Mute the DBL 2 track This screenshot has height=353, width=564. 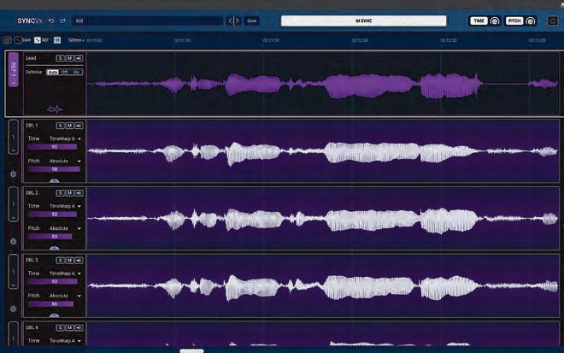pos(69,193)
